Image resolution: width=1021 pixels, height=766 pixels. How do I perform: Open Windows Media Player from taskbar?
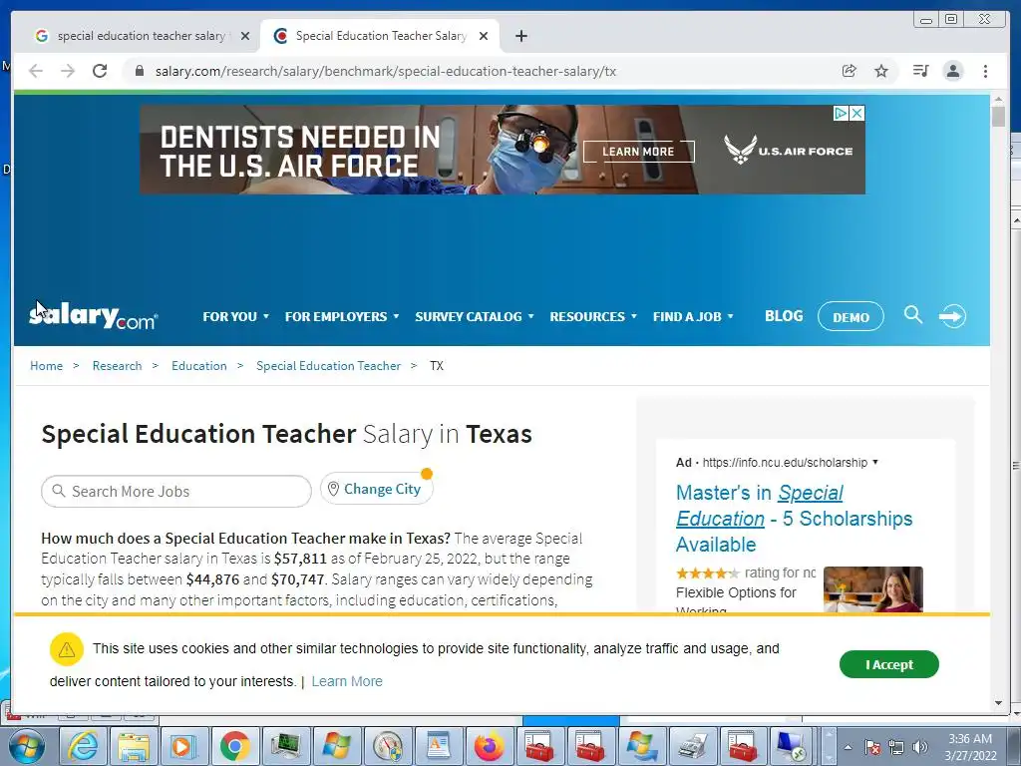pyautogui.click(x=183, y=746)
